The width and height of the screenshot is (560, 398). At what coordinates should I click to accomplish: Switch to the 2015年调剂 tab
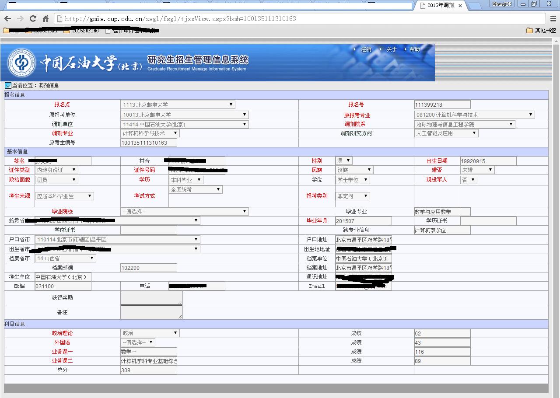tap(441, 6)
